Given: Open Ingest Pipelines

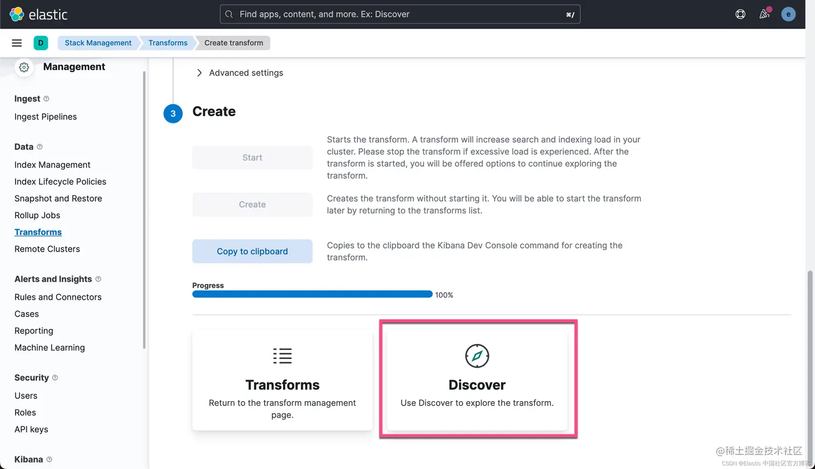Looking at the screenshot, I should coord(46,116).
